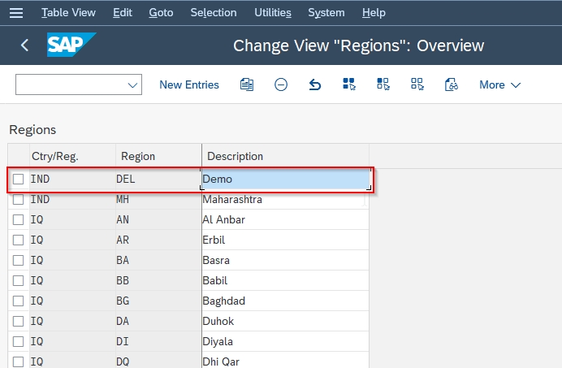
Task: Open the hamburger menu icon
Action: click(16, 13)
